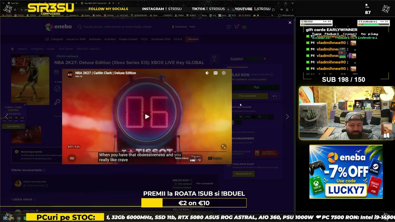Open the Software menu item
This screenshot has height=222, width=395.
pyautogui.click(x=95, y=39)
